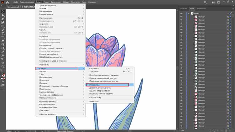Open the zoom level dropdown in status bar
235x132 pixels.
tap(16, 131)
